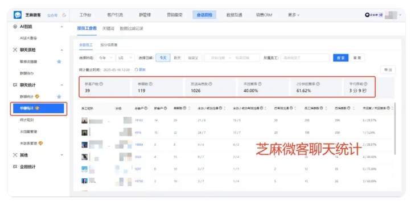Click the 开始日期 start date field
Viewport: 411px width, 205px height.
coord(218,58)
